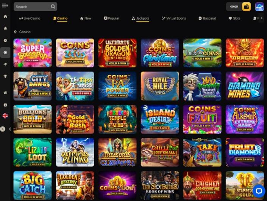267x201 pixels.
Task: Click into the Search input field
Action: 32,7
